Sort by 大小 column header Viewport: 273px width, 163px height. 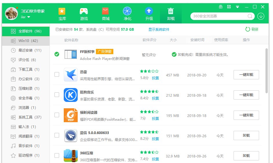pos(173,40)
